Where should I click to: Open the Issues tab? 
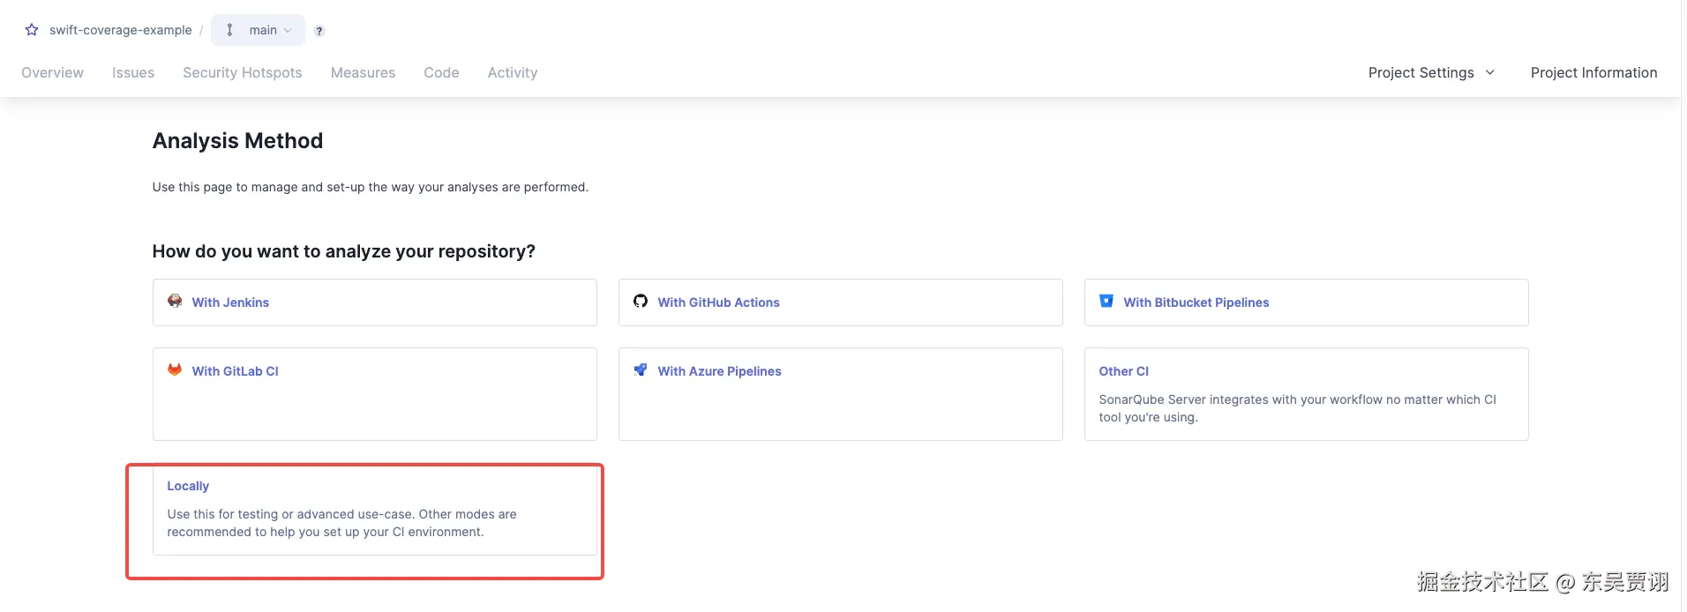[x=133, y=72]
